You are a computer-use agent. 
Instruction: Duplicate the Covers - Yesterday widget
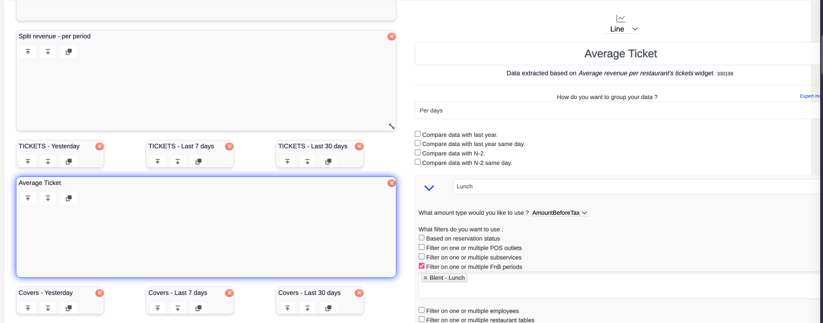pos(68,308)
